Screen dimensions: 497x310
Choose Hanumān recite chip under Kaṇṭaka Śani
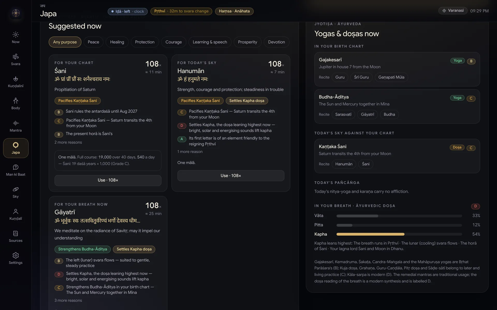pyautogui.click(x=344, y=164)
